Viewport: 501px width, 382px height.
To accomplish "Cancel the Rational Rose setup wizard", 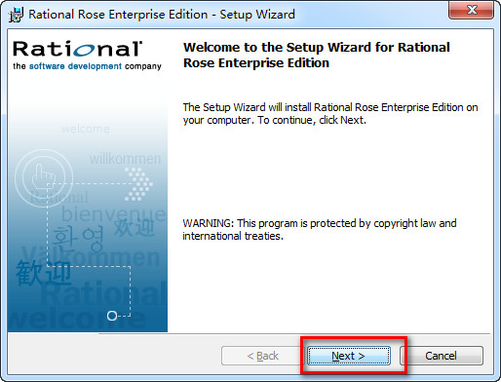I will (x=442, y=356).
